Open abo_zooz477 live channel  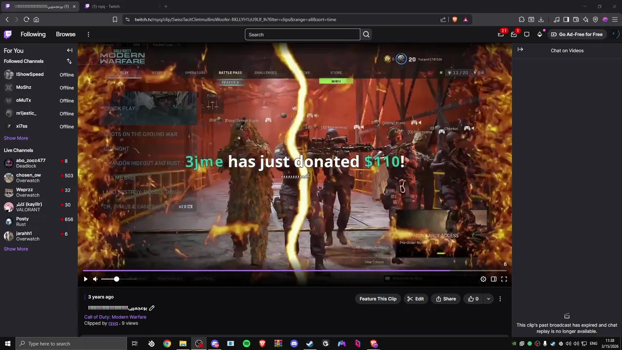(x=39, y=163)
